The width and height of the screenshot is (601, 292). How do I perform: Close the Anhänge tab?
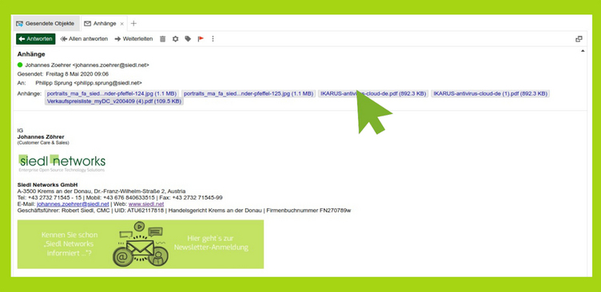[x=122, y=24]
